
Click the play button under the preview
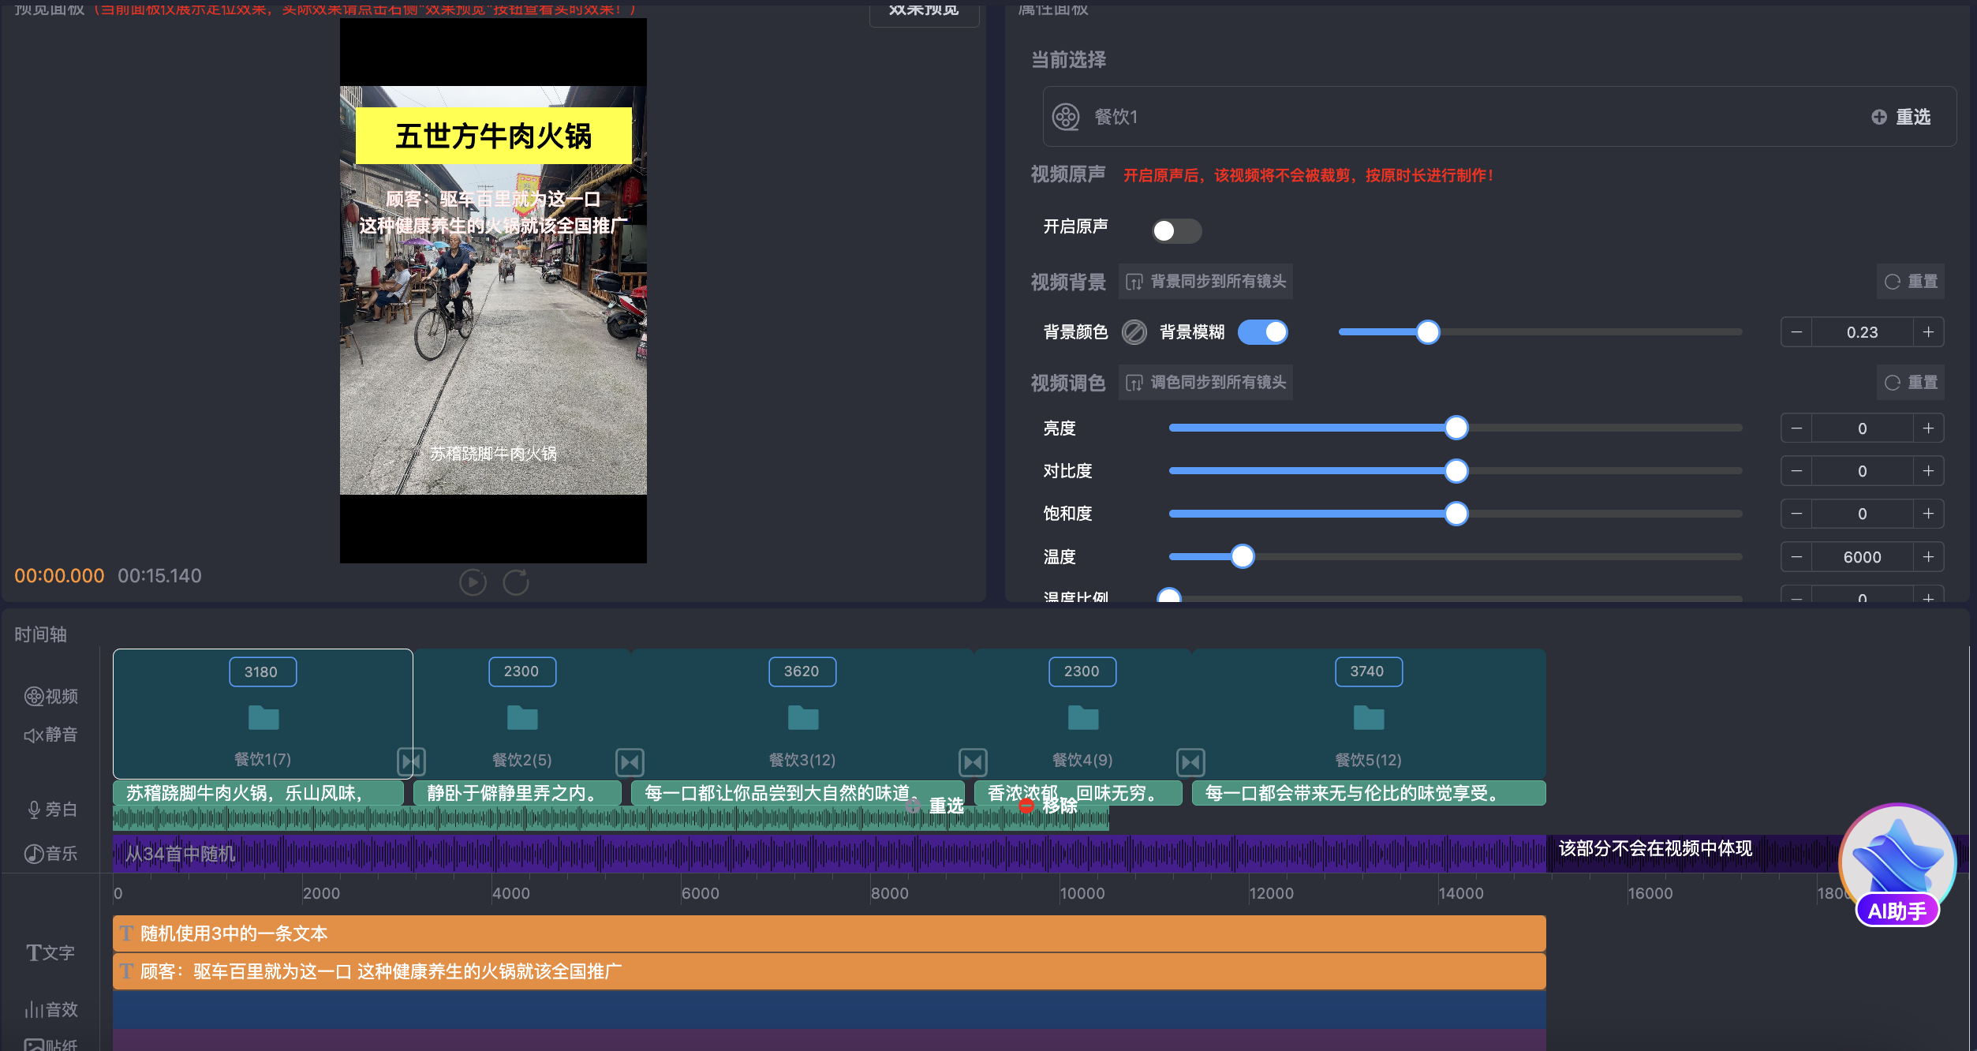(x=473, y=582)
